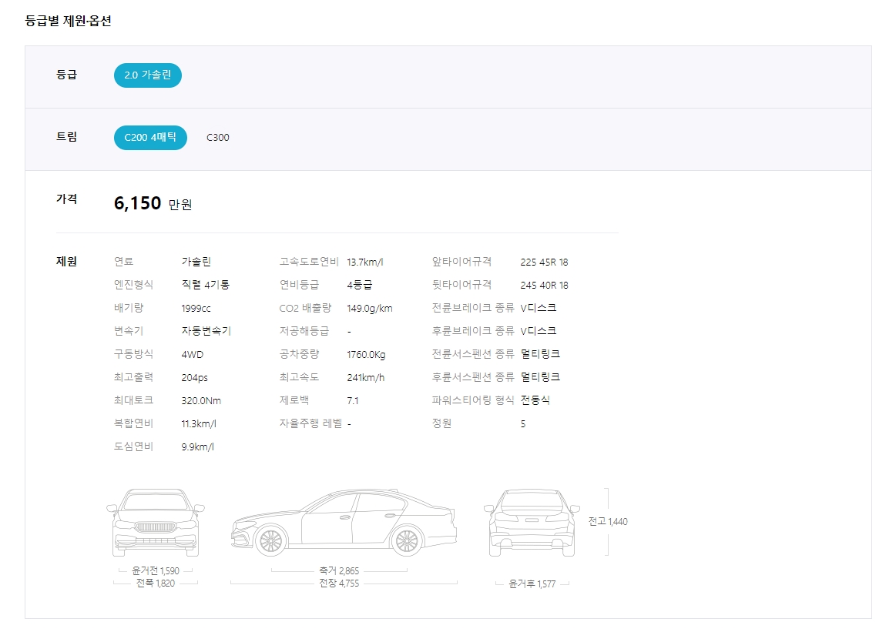Click the 윤거후 1,577 dimension label

(532, 584)
